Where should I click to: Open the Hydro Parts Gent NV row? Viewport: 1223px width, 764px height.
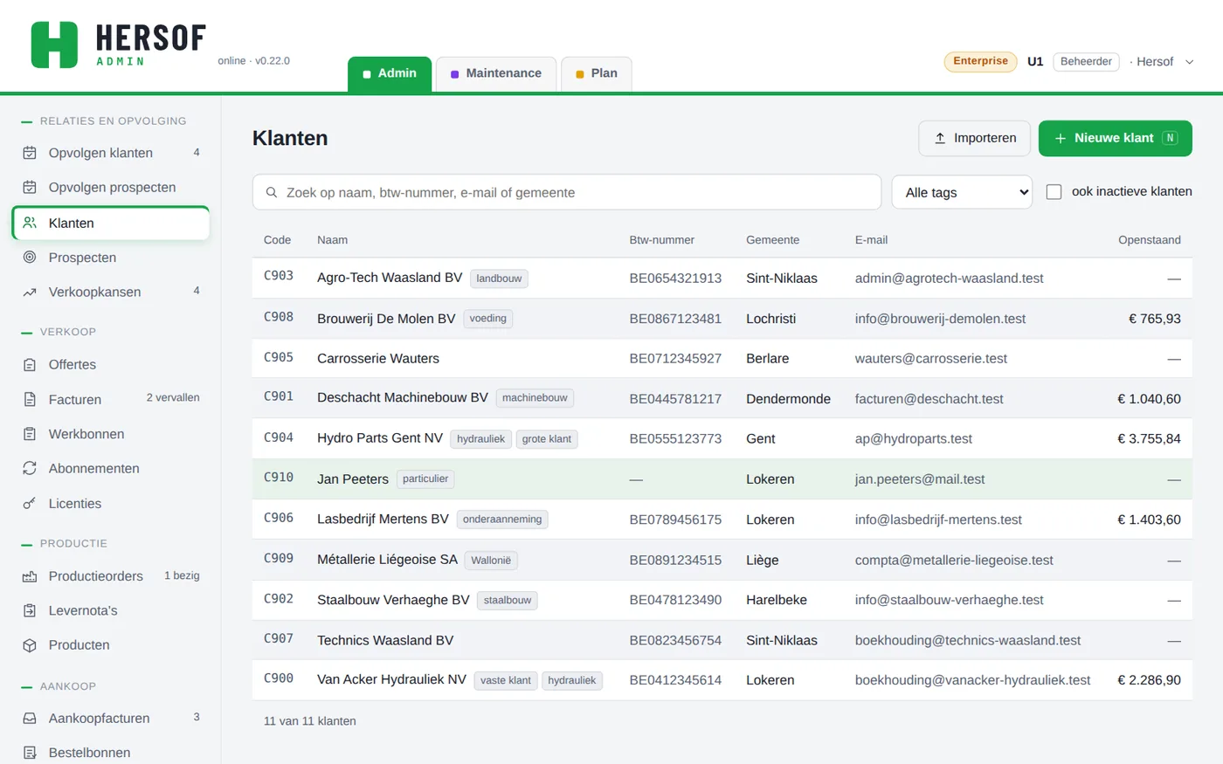coord(722,438)
